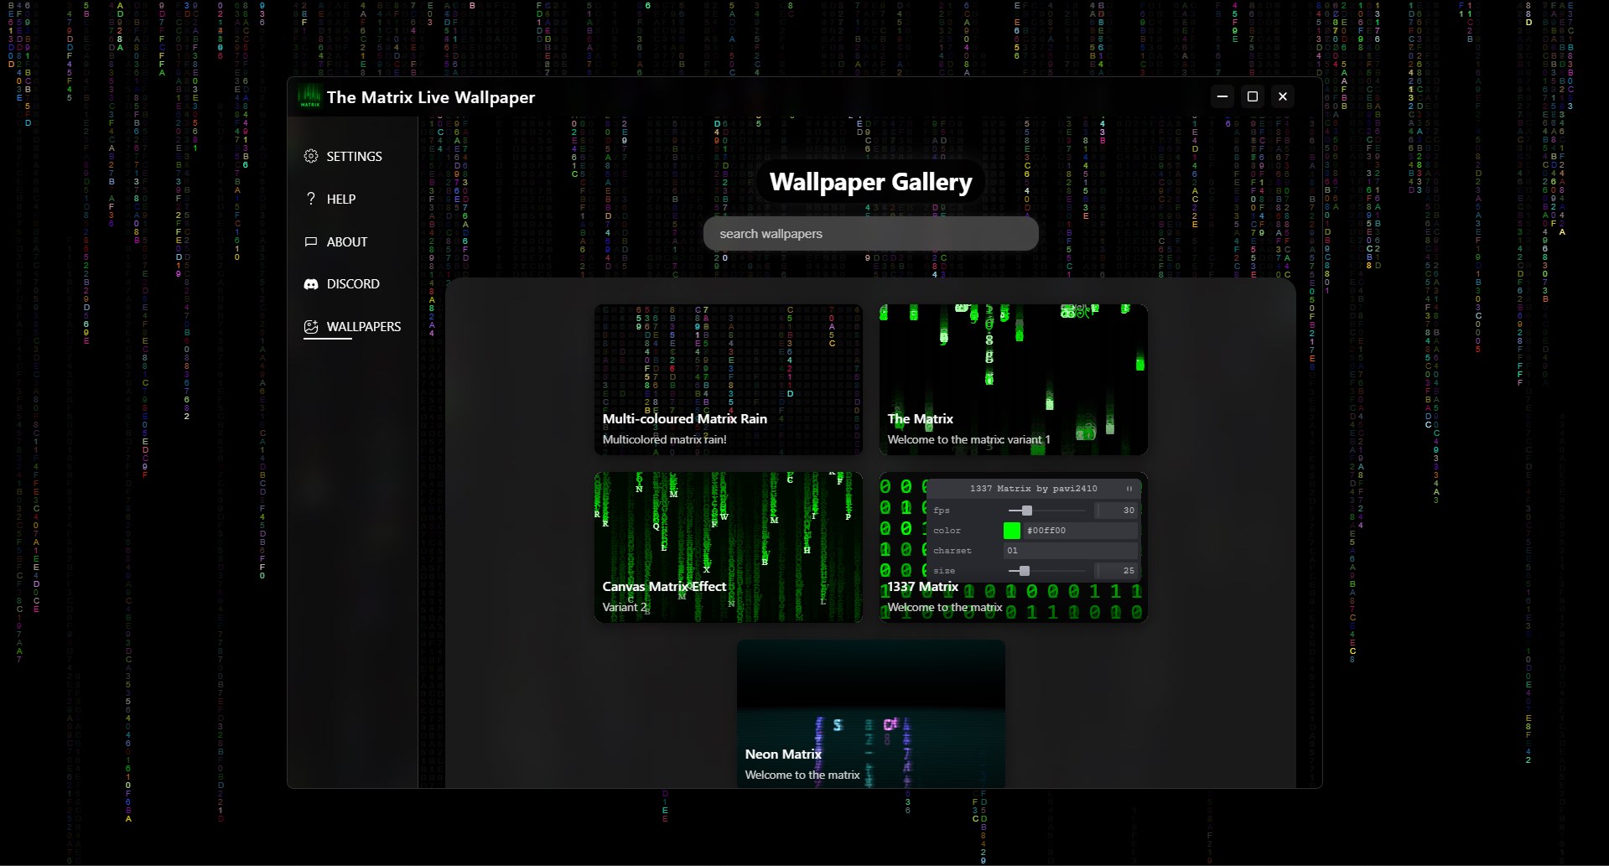Click '1337 Matrix by pavi2410' panel title
This screenshot has height=866, width=1609.
(1033, 488)
